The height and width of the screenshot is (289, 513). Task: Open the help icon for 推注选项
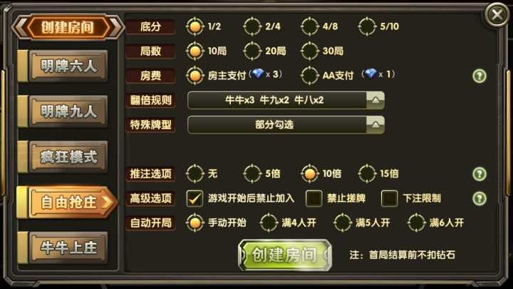[x=480, y=173]
